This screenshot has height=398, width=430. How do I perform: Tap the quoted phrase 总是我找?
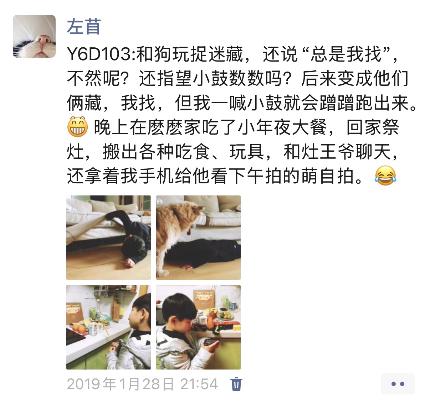(x=346, y=54)
